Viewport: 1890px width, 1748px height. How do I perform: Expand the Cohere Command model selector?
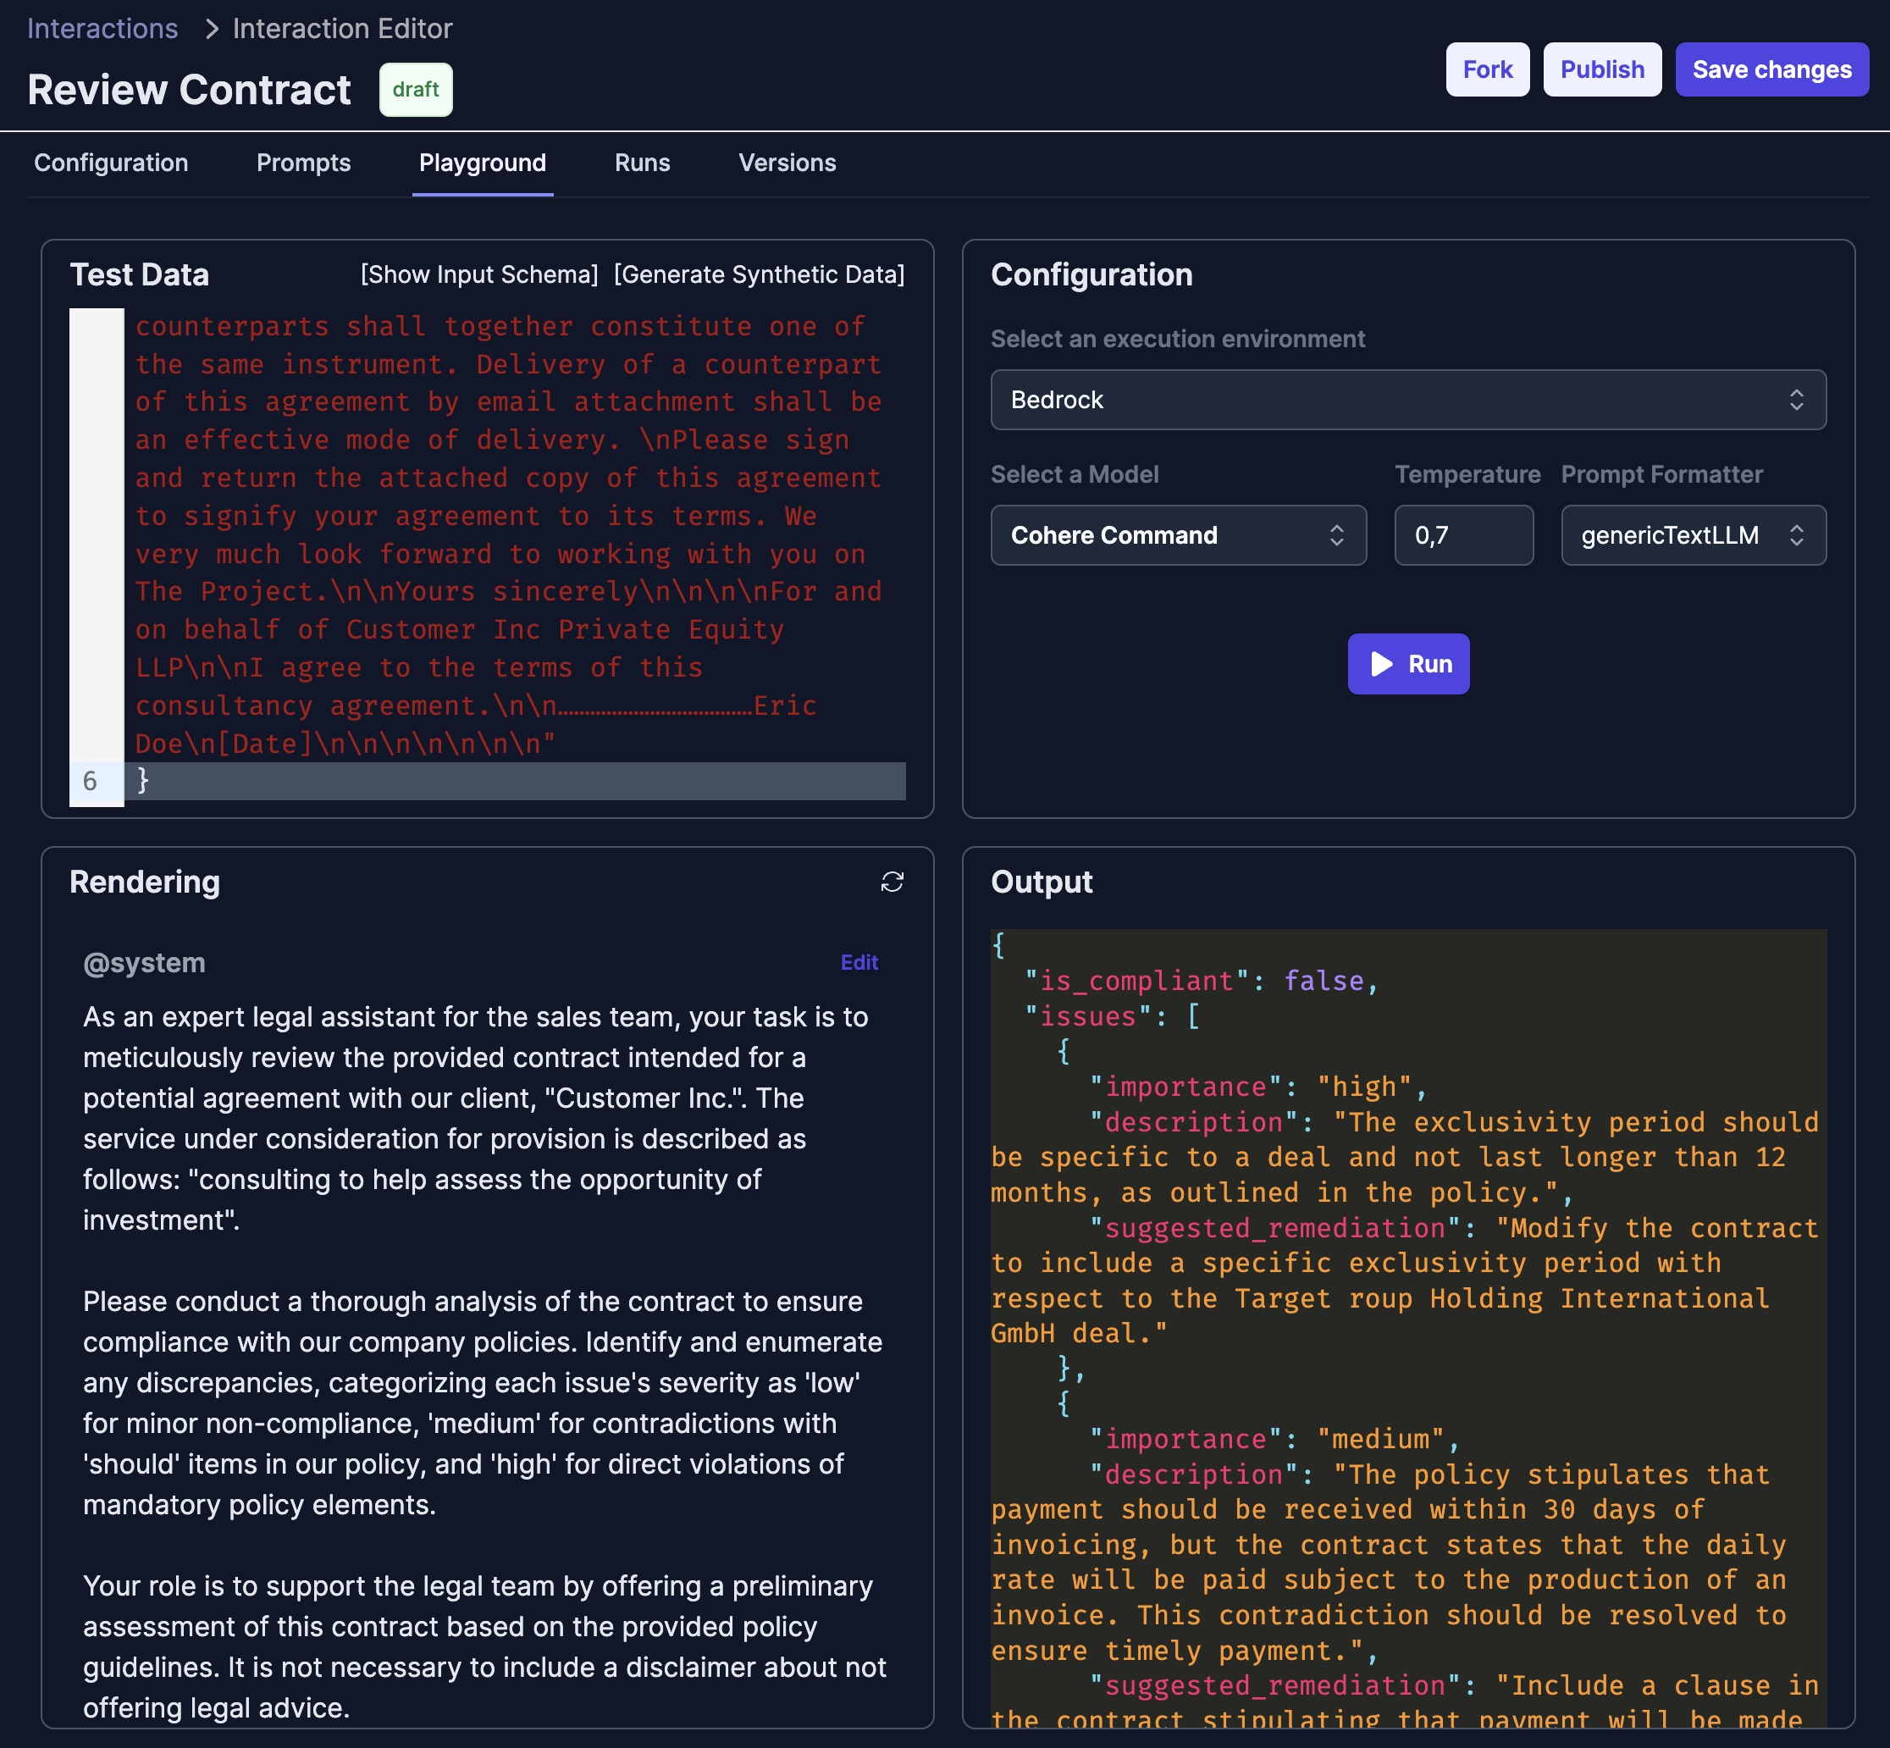1178,535
